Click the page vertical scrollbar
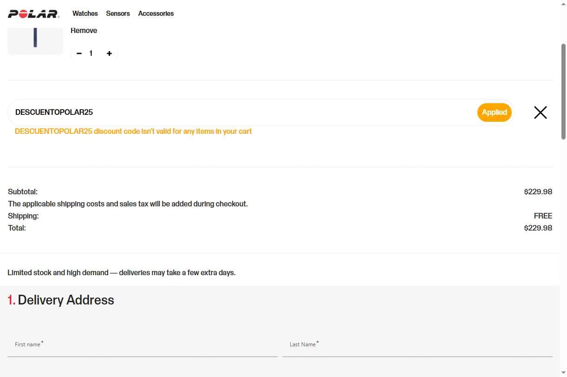The height and width of the screenshot is (377, 567). 563,92
